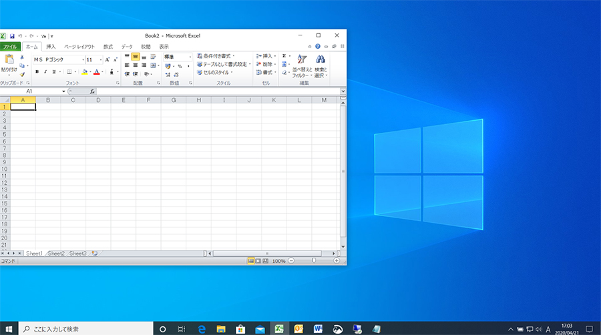Expand the number format (標準) dropdown
The height and width of the screenshot is (335, 601).
click(189, 57)
